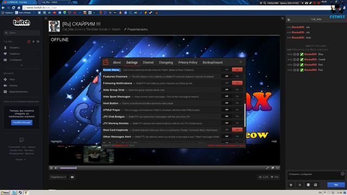Collapse the chat column arrow
The height and width of the screenshot is (195, 347).
[x=282, y=18]
